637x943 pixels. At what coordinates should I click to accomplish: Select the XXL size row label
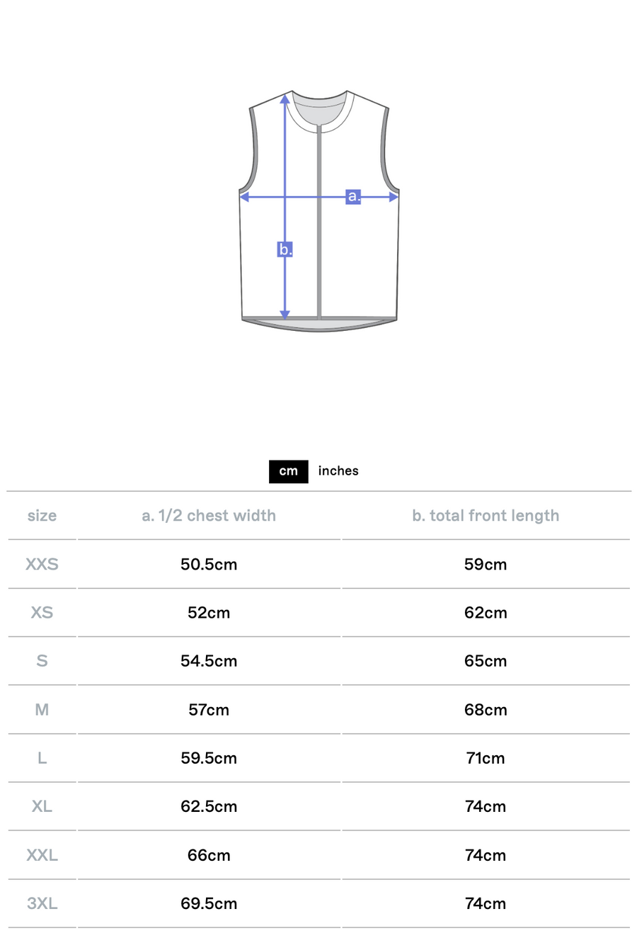point(42,855)
